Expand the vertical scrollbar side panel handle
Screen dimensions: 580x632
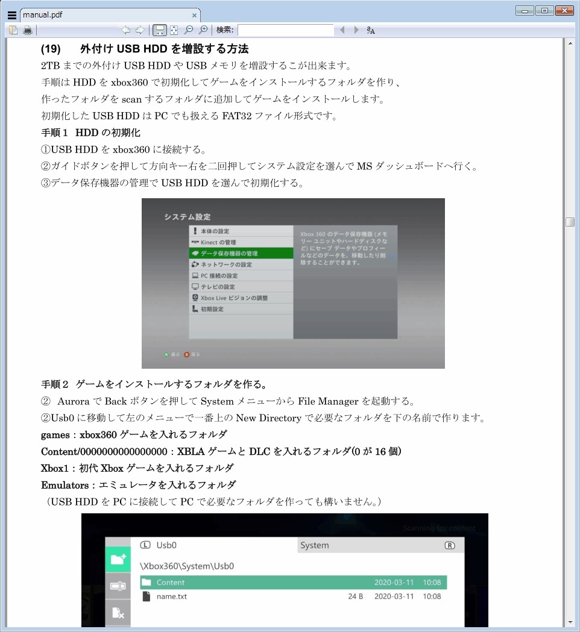[x=570, y=222]
